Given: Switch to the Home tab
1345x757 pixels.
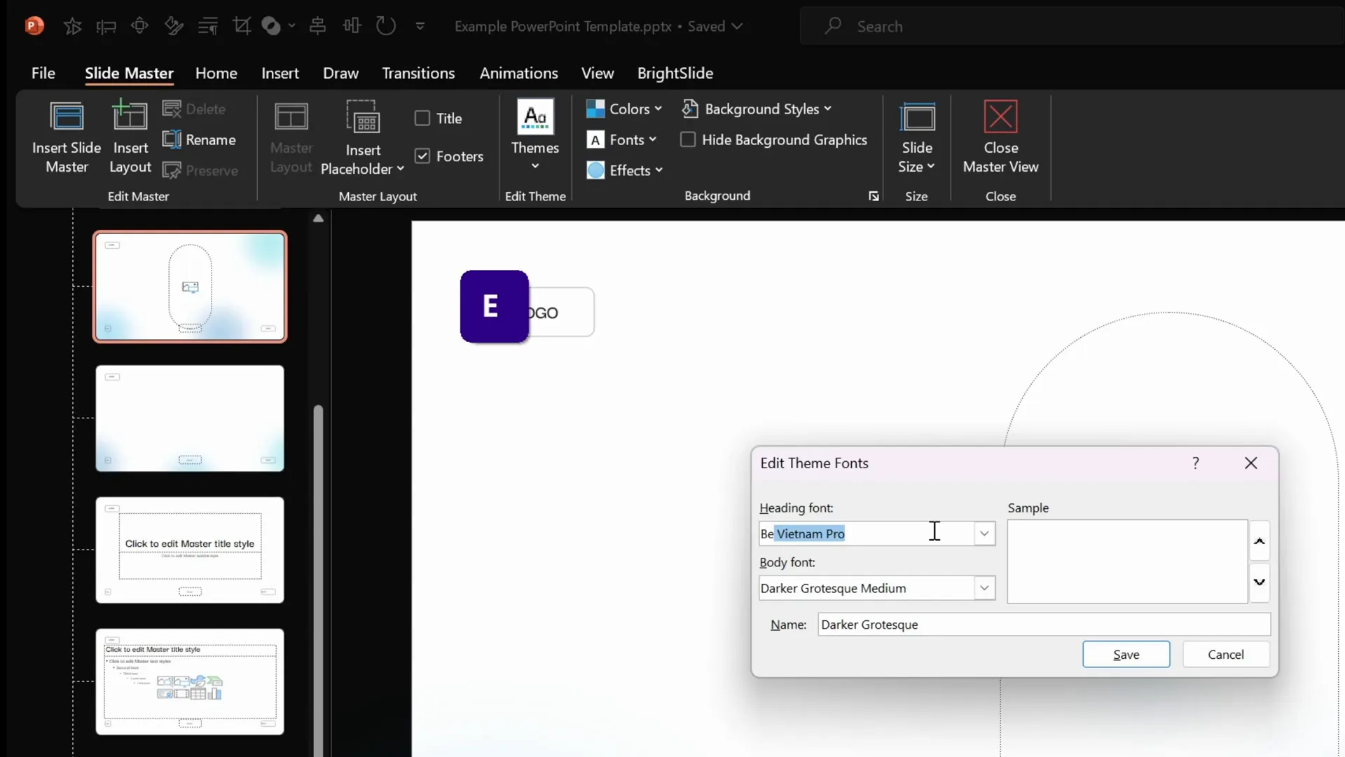Looking at the screenshot, I should [x=216, y=73].
